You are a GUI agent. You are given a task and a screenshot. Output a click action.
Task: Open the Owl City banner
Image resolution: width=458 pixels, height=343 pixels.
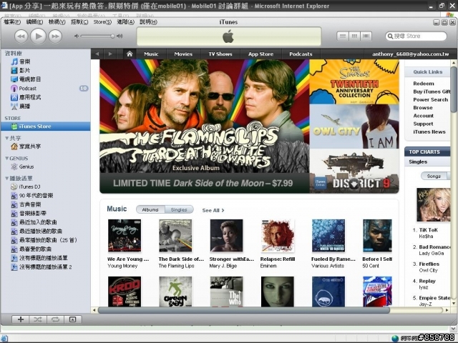tap(354, 126)
